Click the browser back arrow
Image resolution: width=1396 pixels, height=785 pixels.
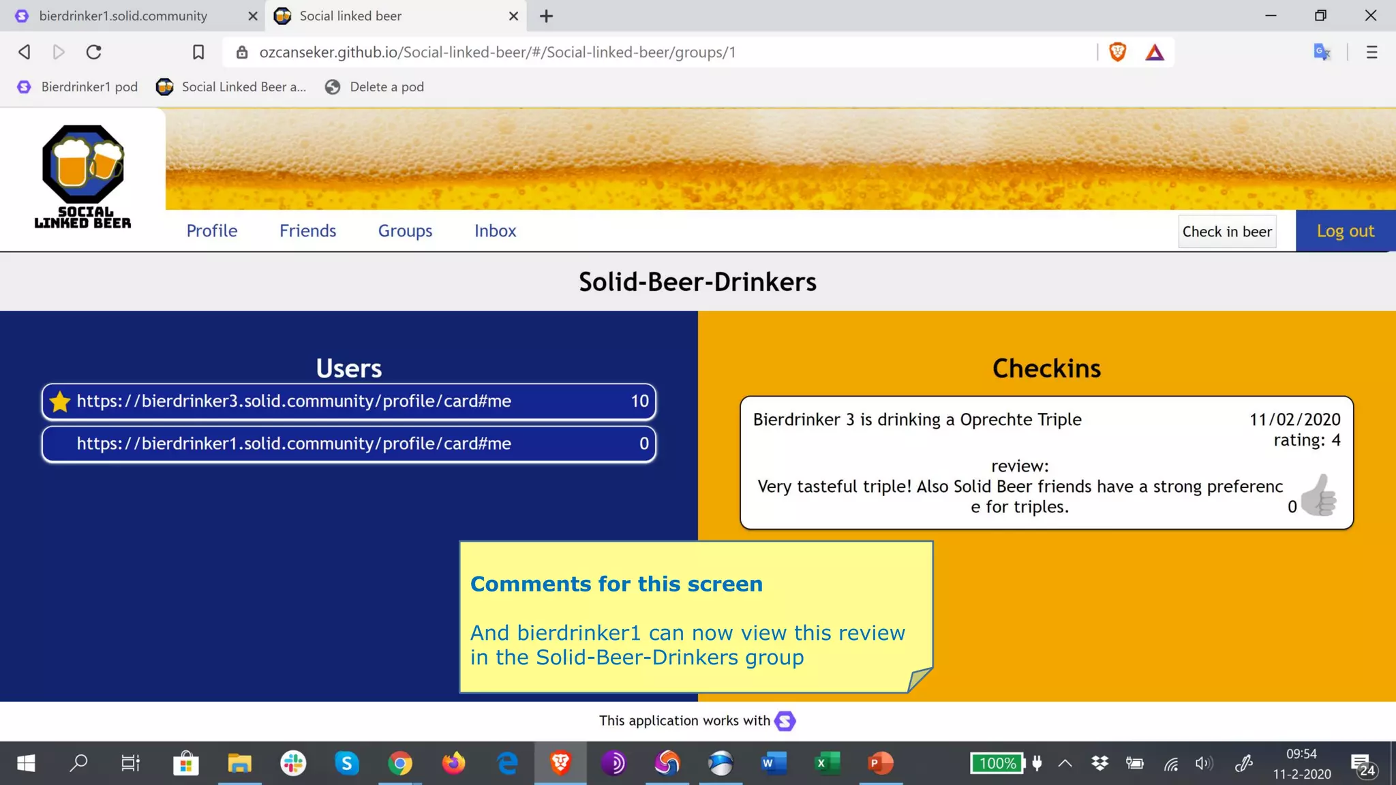click(25, 52)
